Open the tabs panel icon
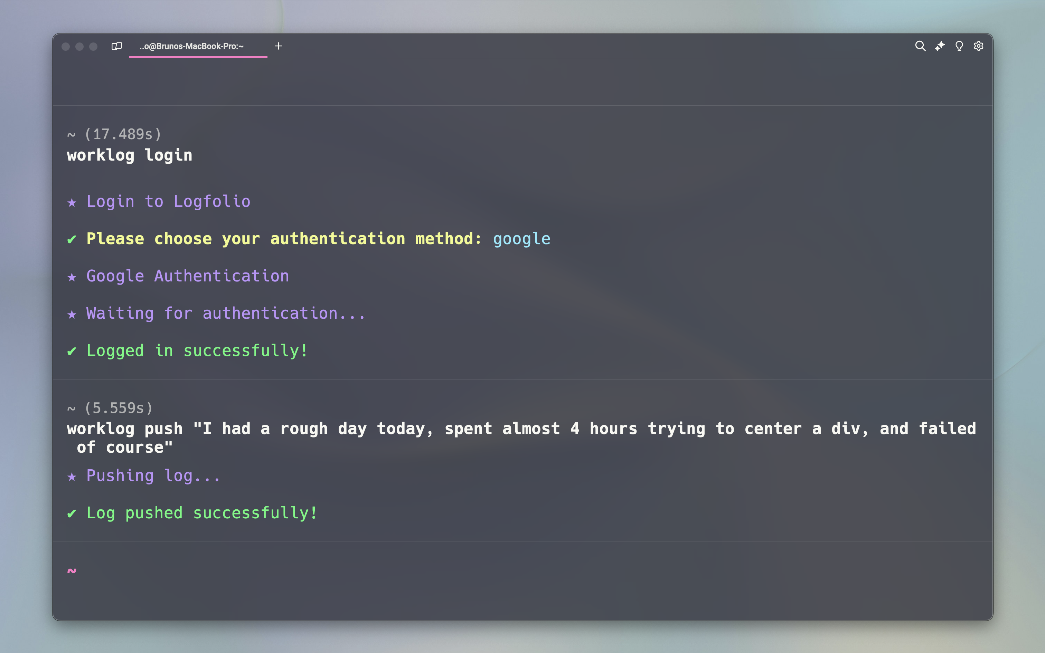The height and width of the screenshot is (653, 1045). click(117, 46)
